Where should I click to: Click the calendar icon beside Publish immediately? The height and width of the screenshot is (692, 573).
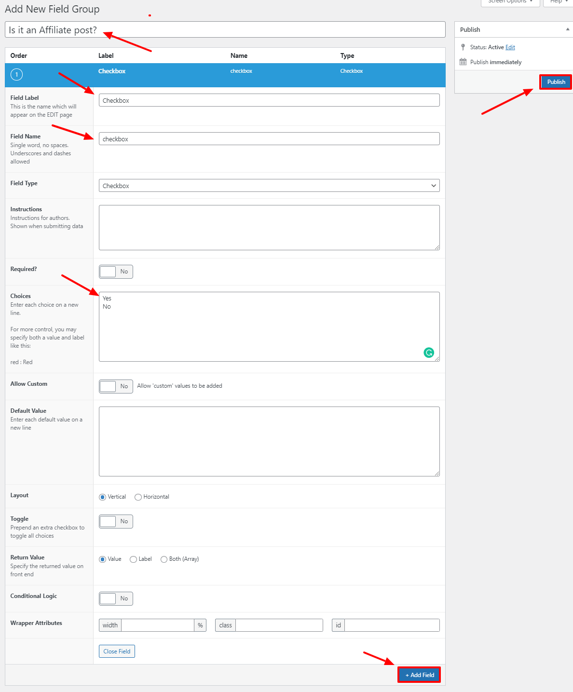463,62
